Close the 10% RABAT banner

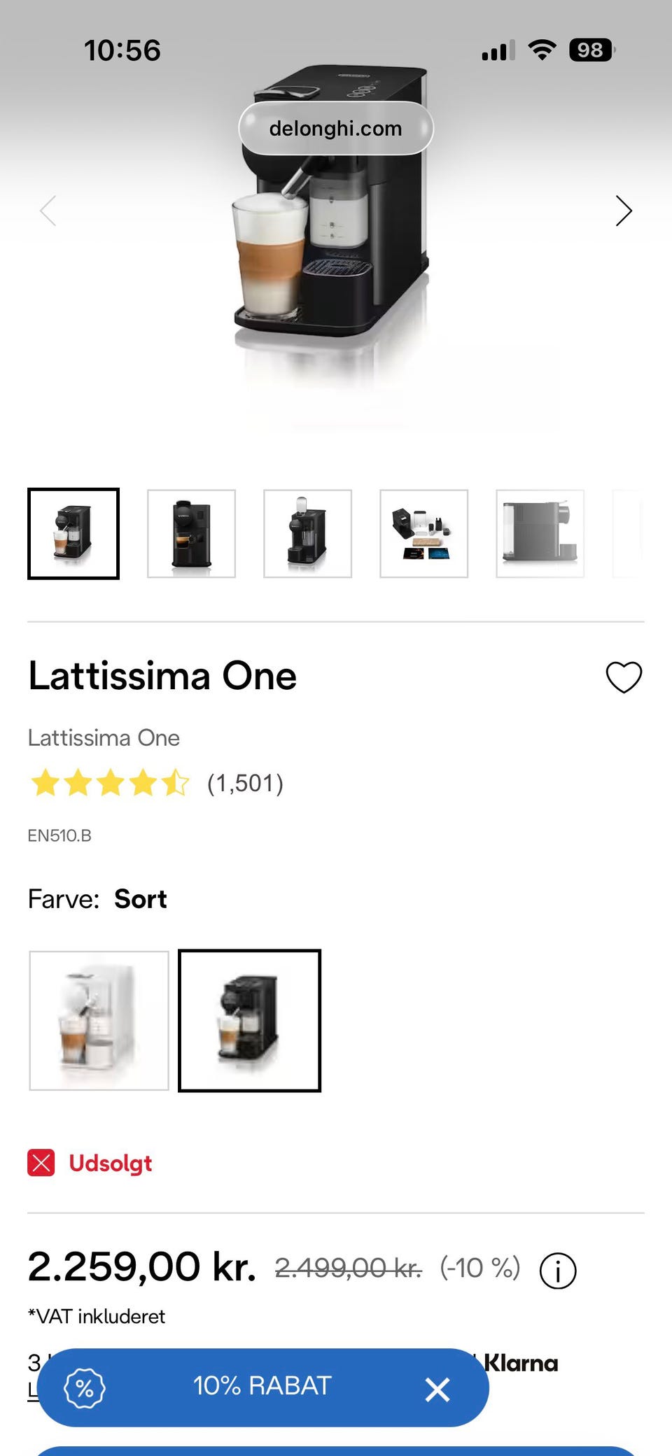pos(437,1390)
